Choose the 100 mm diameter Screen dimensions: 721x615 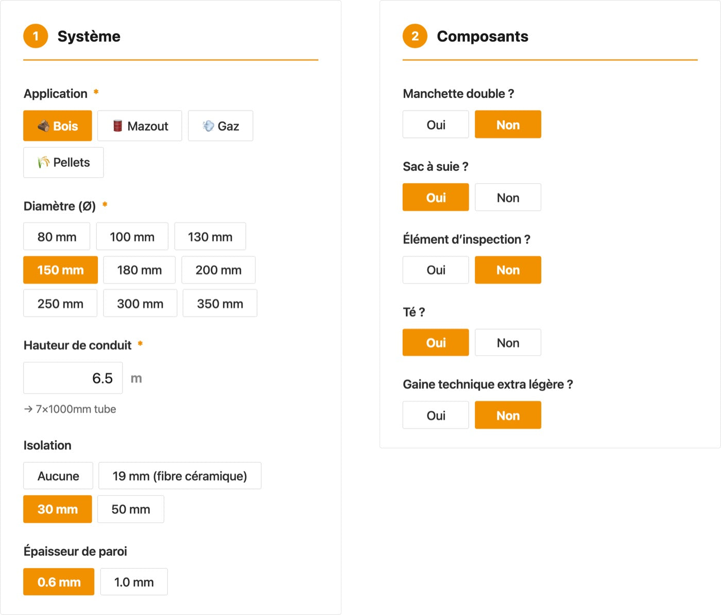coord(132,237)
